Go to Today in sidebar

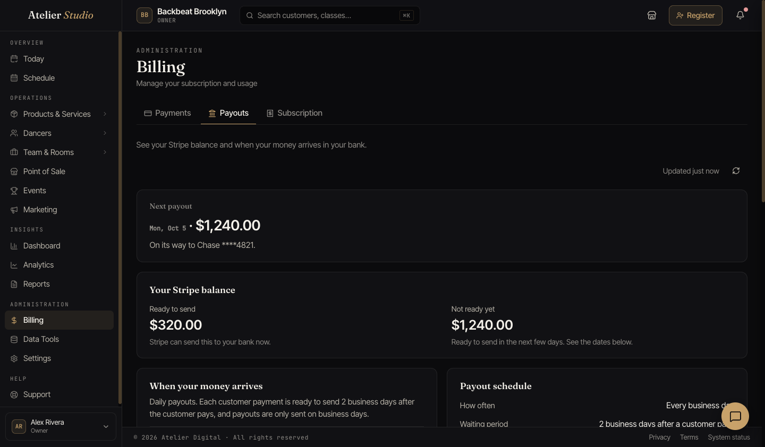coord(59,59)
